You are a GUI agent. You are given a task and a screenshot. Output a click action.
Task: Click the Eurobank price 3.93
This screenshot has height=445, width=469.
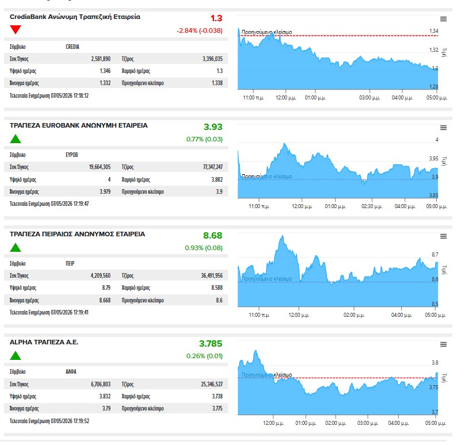pyautogui.click(x=213, y=127)
